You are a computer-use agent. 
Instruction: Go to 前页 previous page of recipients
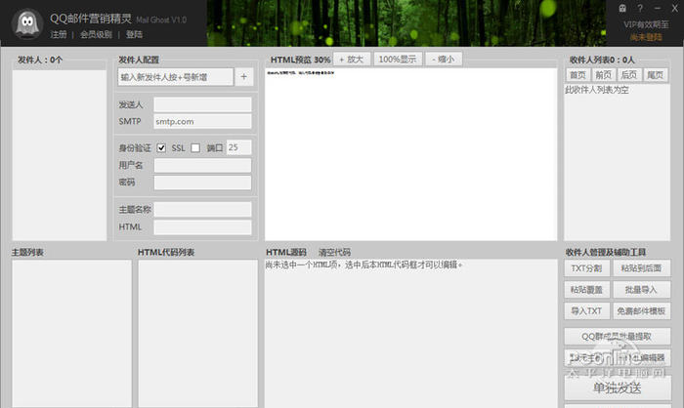pos(604,75)
